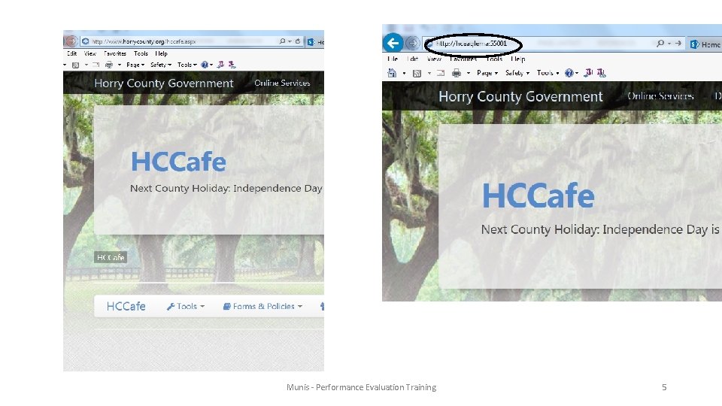This screenshot has height=406, width=722.
Task: Expand Feeds dropdown arrow in horrycounty.org window
Action: [x=86, y=65]
